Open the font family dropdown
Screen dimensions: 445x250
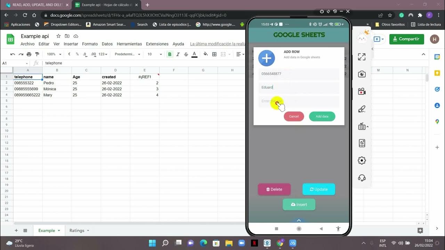[x=128, y=54]
